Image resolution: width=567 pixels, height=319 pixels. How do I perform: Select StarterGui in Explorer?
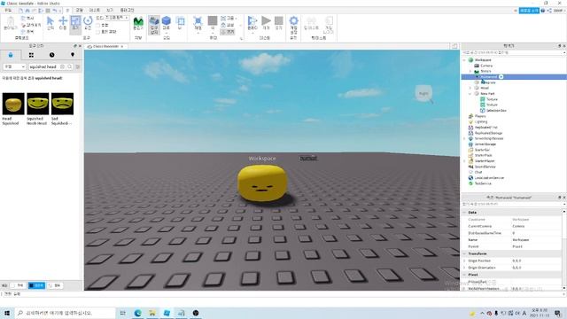tap(479, 150)
